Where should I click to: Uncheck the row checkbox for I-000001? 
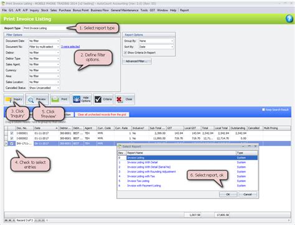point(12,133)
